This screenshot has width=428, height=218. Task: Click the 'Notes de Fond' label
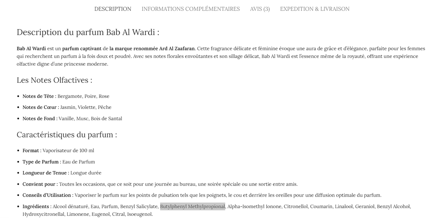click(x=39, y=119)
